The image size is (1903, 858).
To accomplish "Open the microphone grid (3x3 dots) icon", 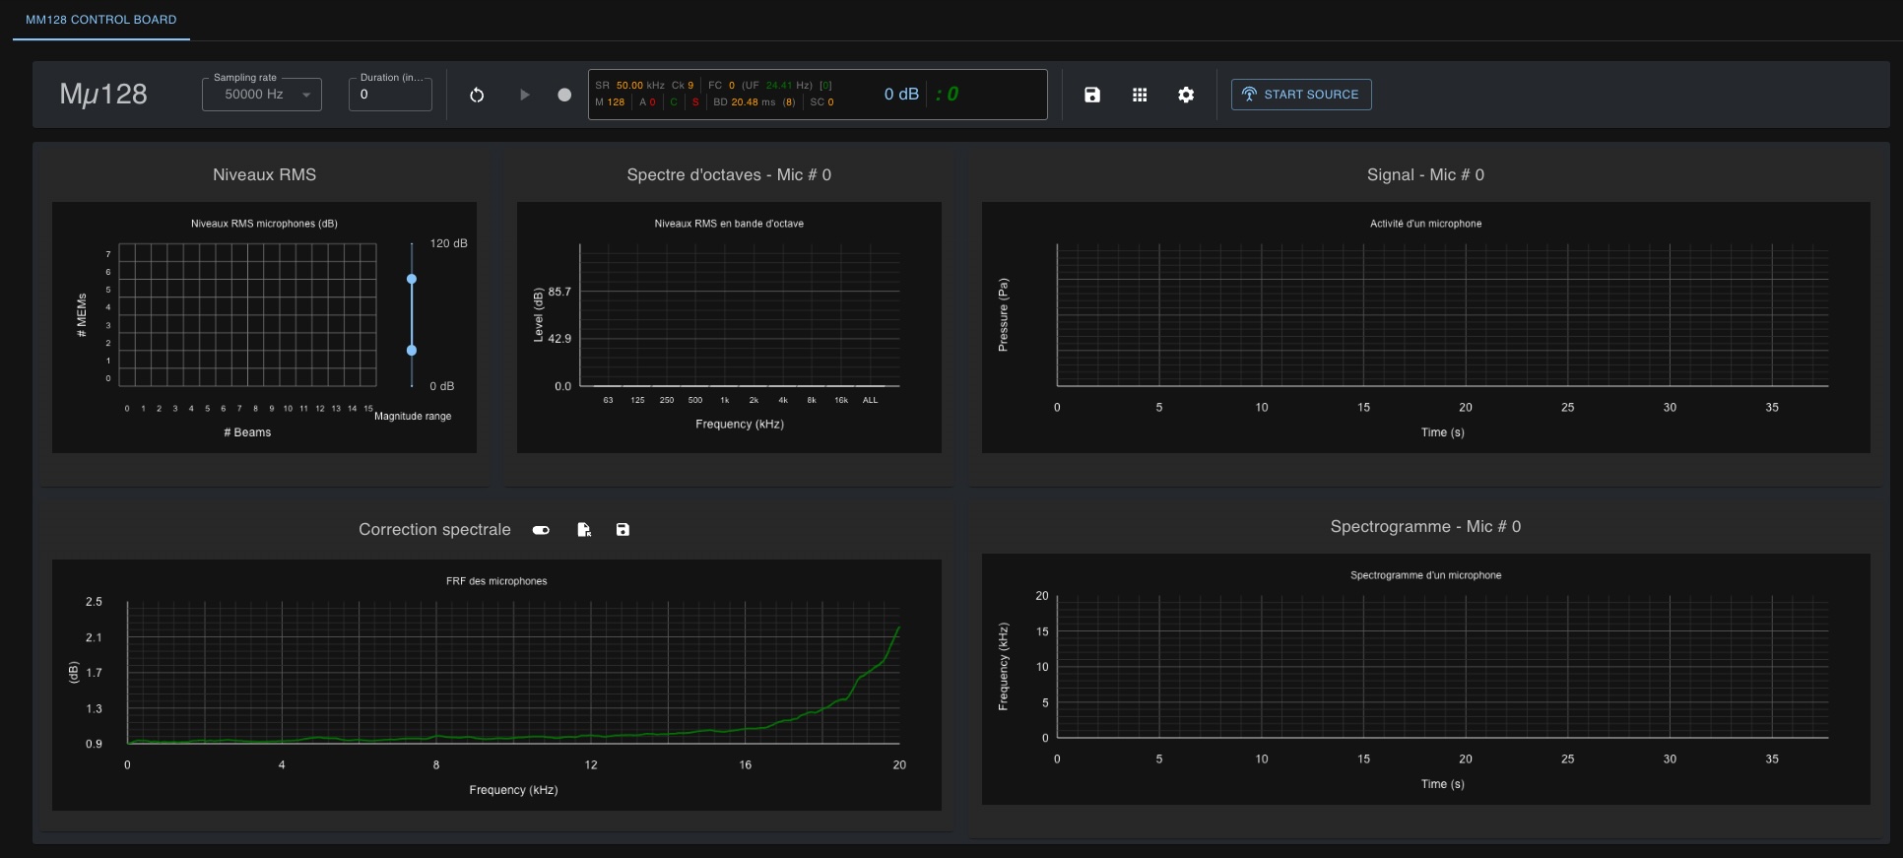I will click(1140, 95).
